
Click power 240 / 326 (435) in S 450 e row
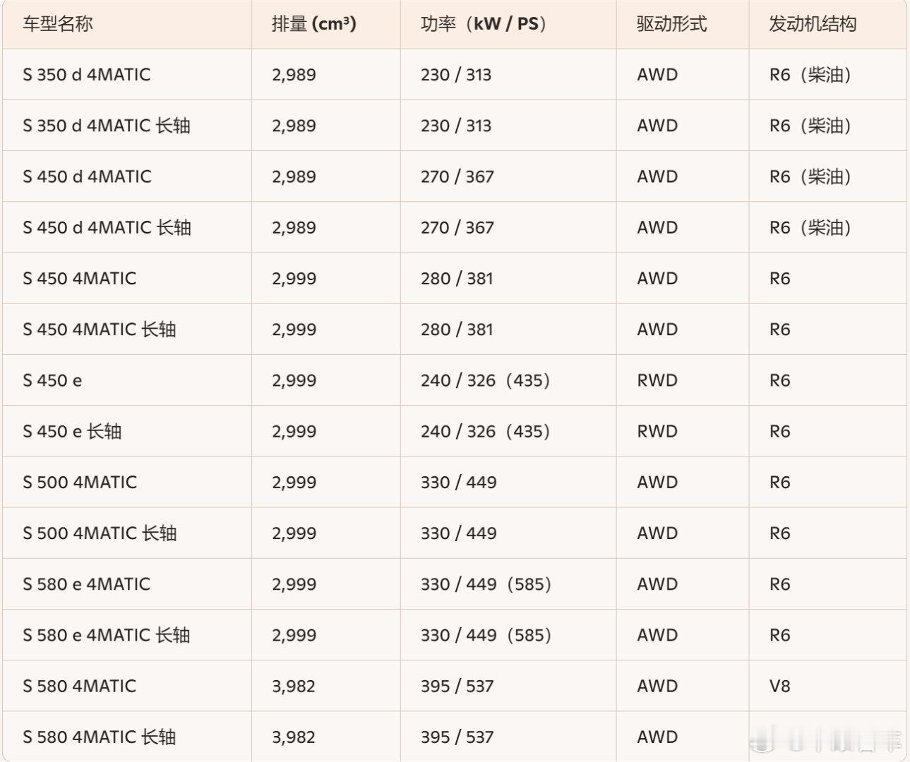[x=486, y=380]
